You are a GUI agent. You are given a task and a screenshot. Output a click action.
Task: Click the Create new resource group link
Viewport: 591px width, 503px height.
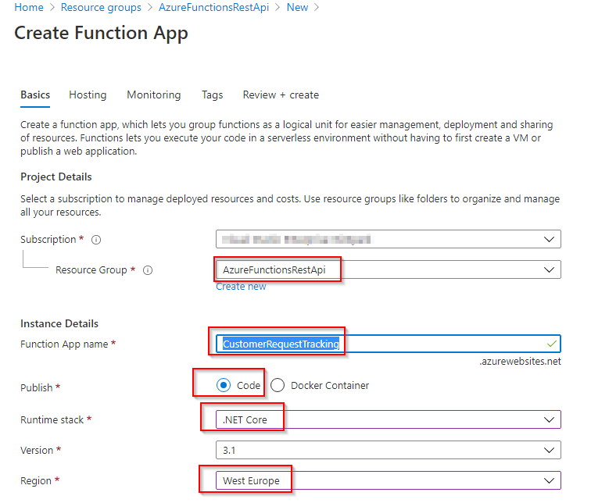[241, 287]
